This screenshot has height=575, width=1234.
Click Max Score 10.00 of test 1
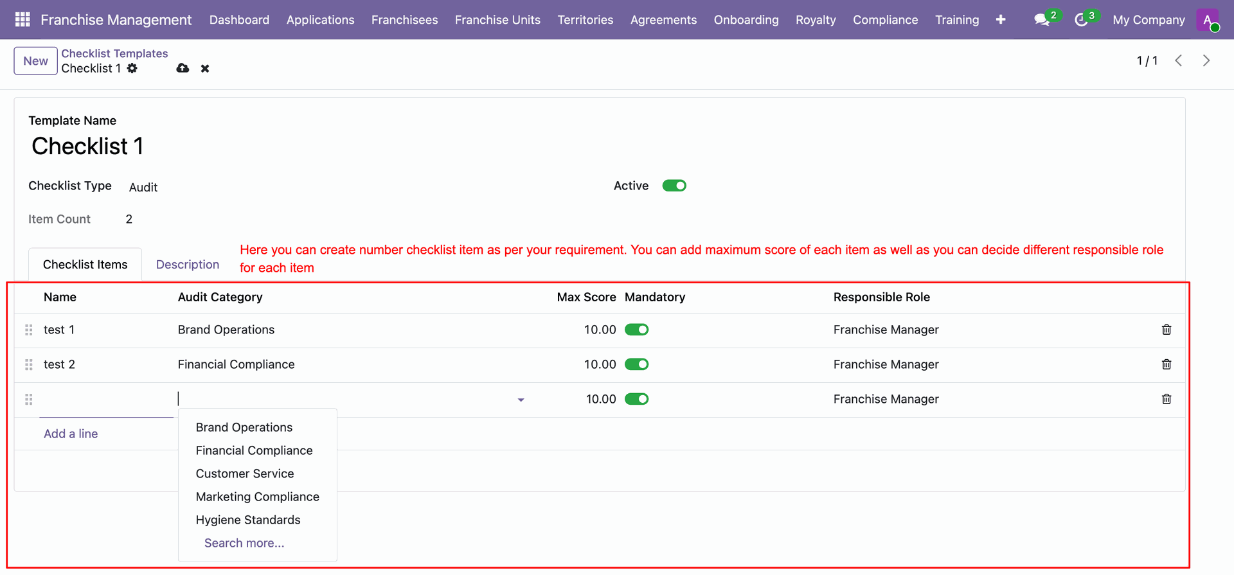[600, 330]
